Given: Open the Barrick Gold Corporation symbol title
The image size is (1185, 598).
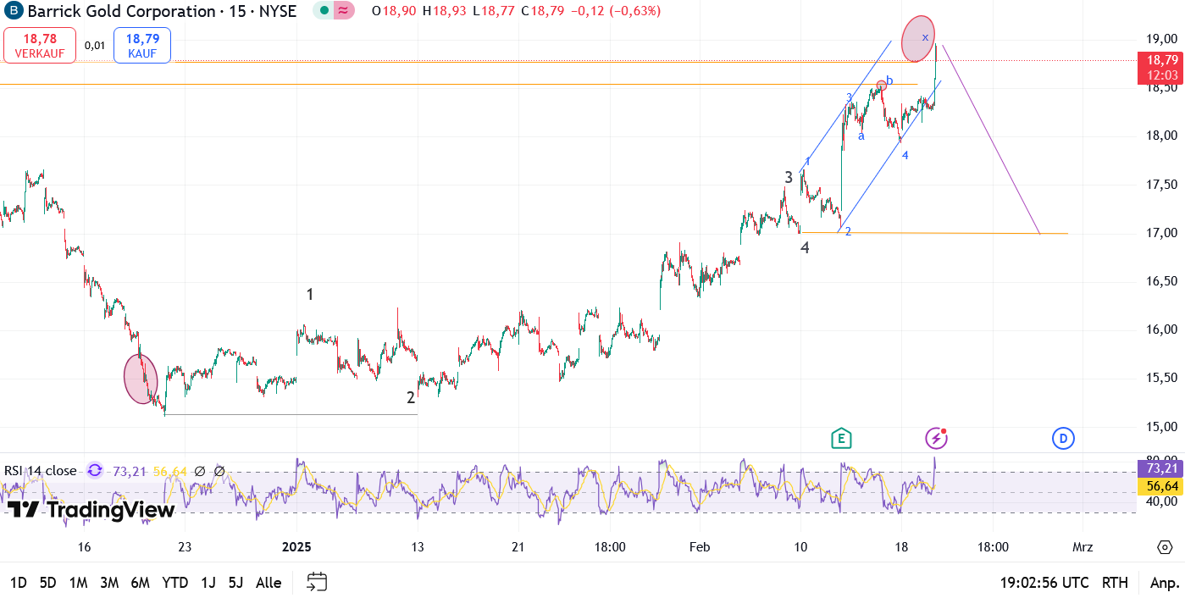Looking at the screenshot, I should click(120, 11).
